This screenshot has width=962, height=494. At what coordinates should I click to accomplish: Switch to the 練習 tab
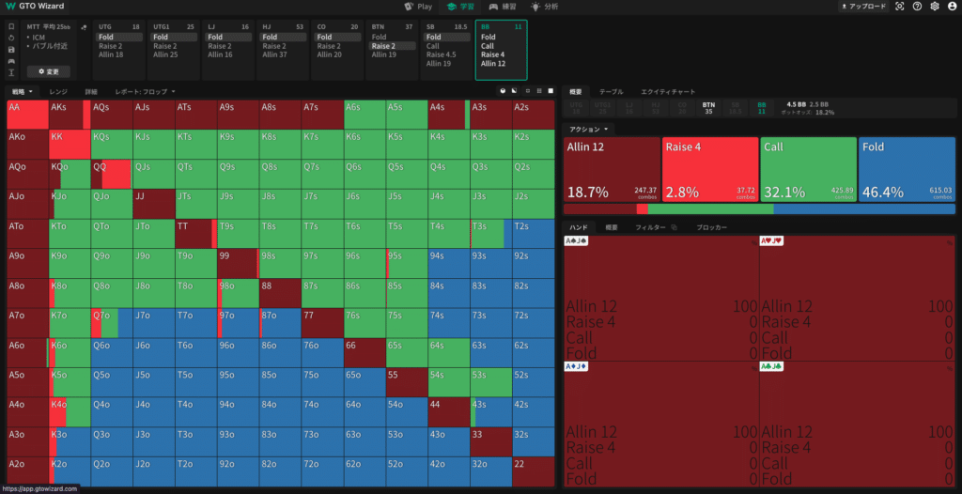point(503,7)
